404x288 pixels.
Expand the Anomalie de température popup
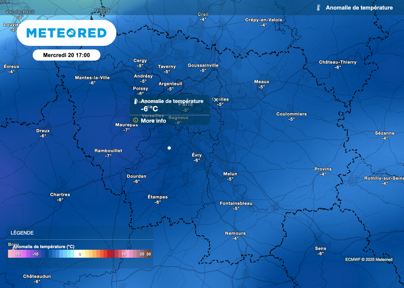point(172,101)
